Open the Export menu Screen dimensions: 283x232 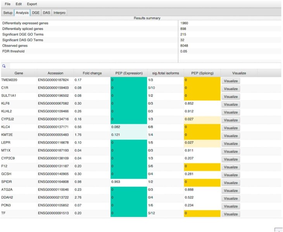click(x=32, y=4)
